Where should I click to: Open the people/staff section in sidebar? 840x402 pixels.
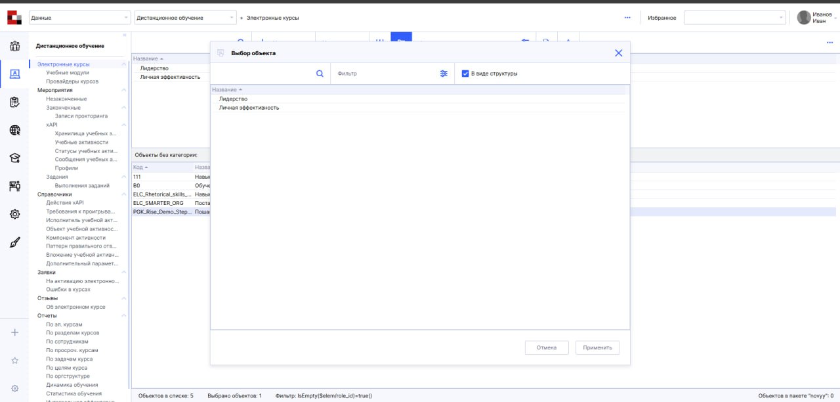pyautogui.click(x=14, y=46)
